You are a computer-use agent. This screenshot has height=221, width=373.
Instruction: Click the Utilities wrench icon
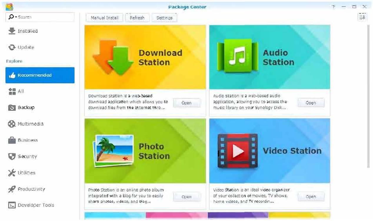point(12,173)
